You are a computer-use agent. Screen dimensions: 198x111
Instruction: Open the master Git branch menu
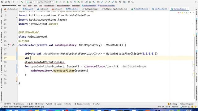click(183, 107)
